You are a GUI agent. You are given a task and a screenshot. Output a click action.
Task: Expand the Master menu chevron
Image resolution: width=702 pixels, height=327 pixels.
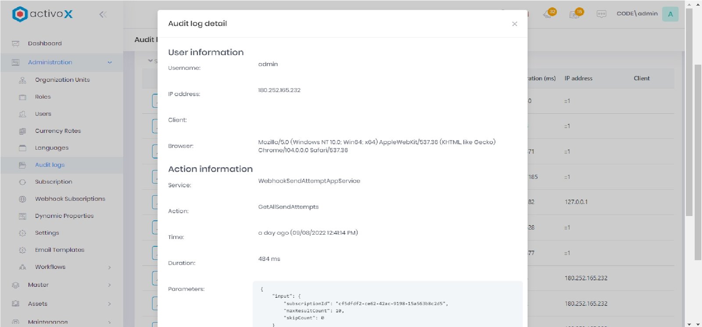tap(109, 285)
